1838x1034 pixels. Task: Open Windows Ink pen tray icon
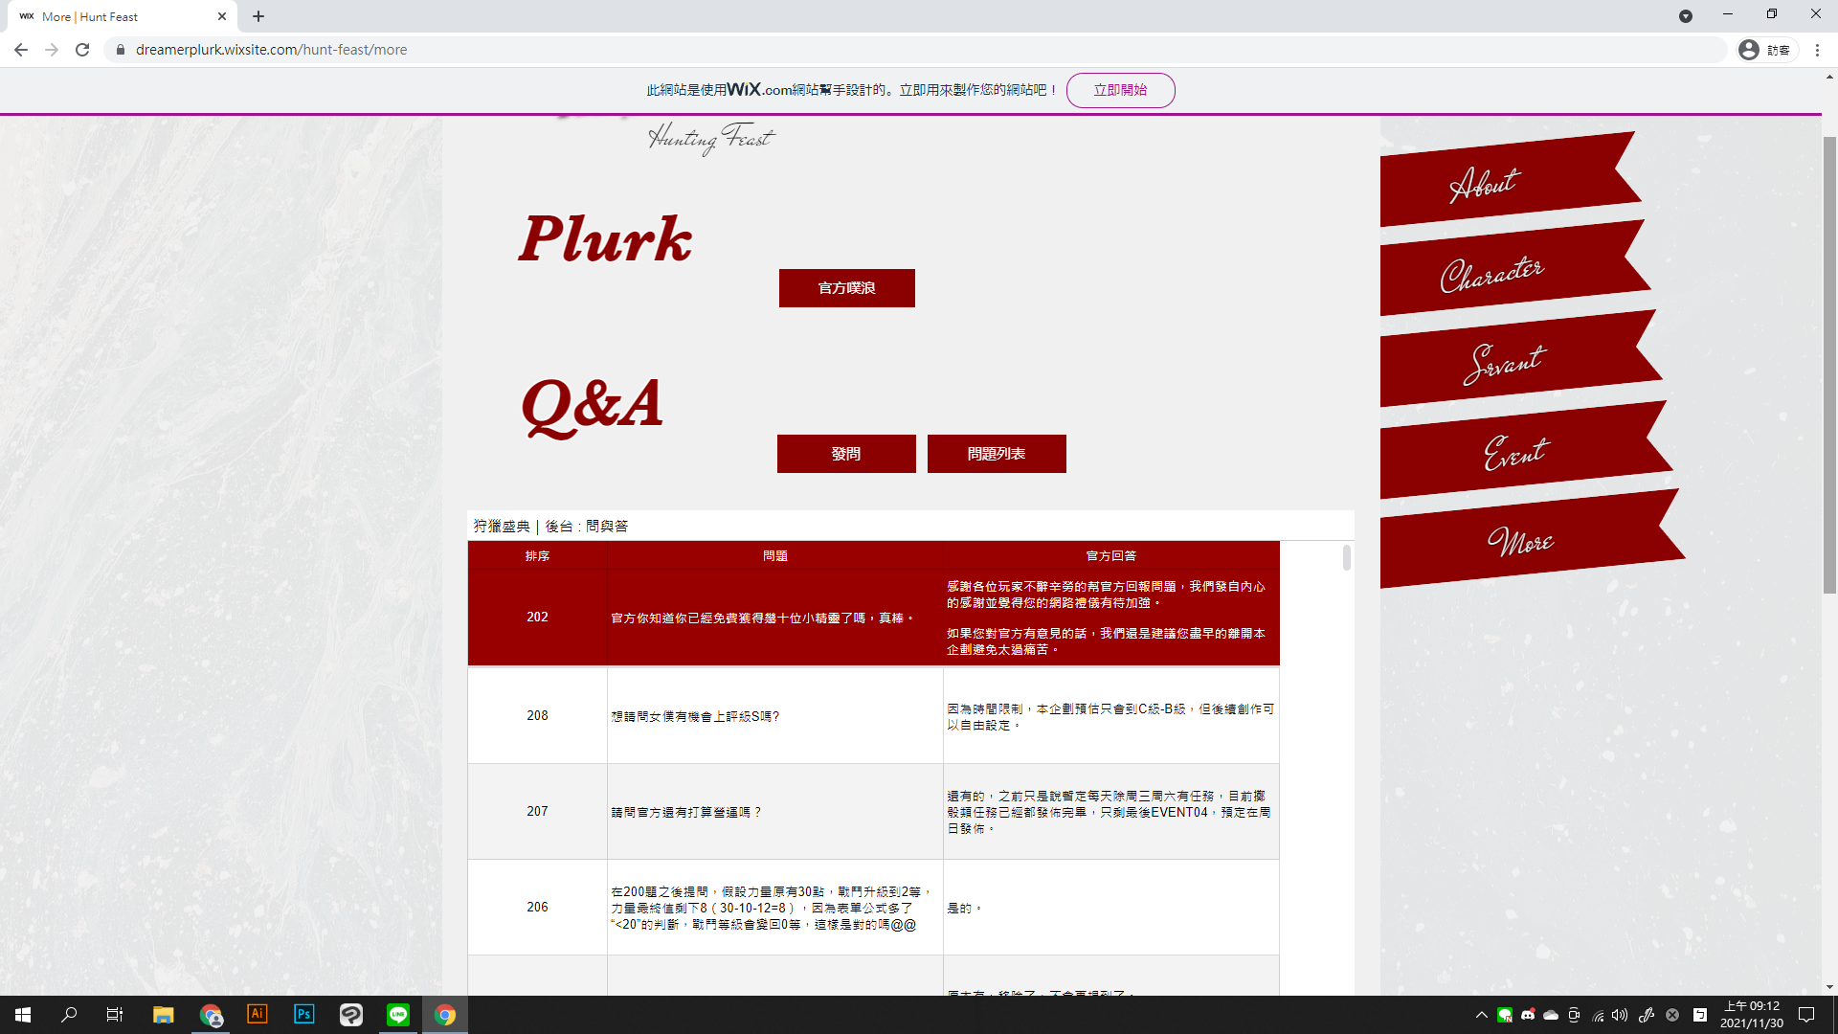1647,1015
